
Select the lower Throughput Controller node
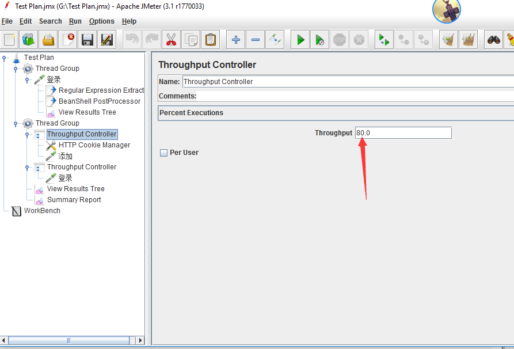coord(82,167)
